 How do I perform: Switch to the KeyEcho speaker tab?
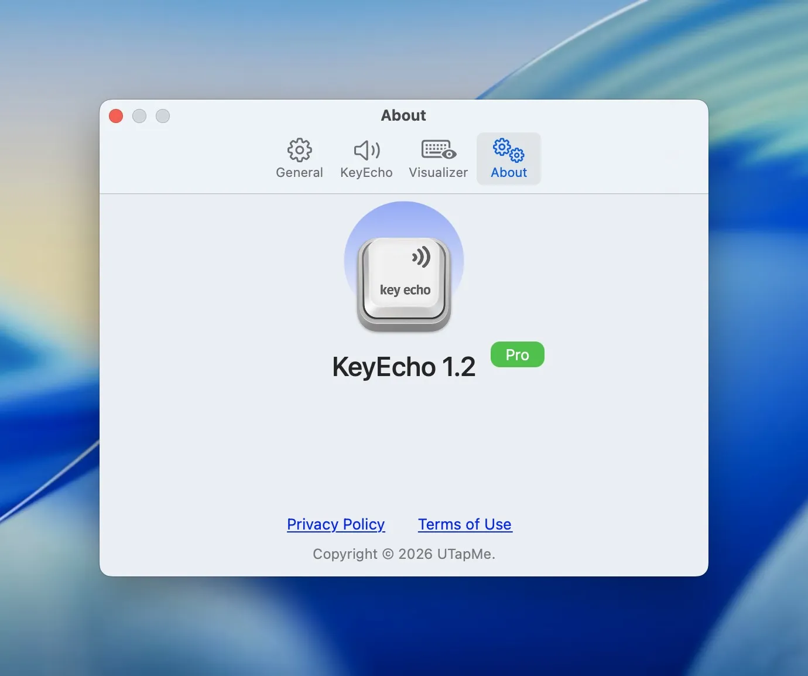(367, 159)
